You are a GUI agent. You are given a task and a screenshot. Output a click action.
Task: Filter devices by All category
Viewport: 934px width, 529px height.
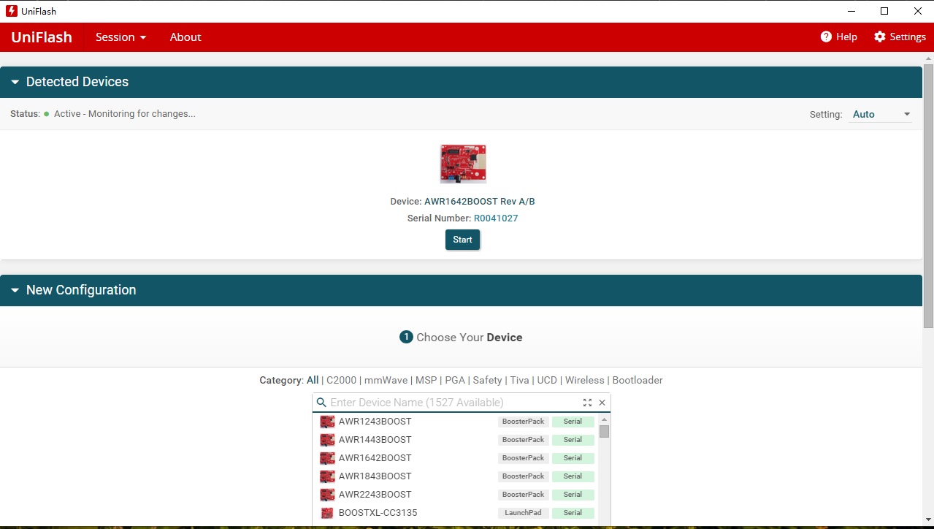click(x=313, y=380)
